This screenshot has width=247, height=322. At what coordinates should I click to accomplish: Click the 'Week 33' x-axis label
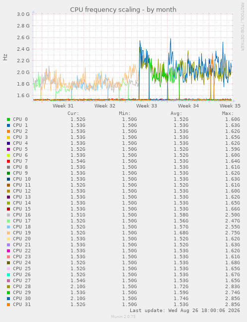147,106
